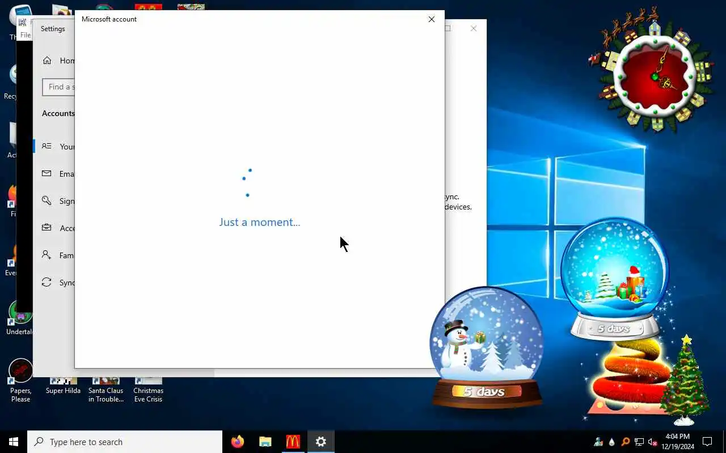Open Email & accounts envelope entry
This screenshot has height=453, width=726.
[x=54, y=174]
